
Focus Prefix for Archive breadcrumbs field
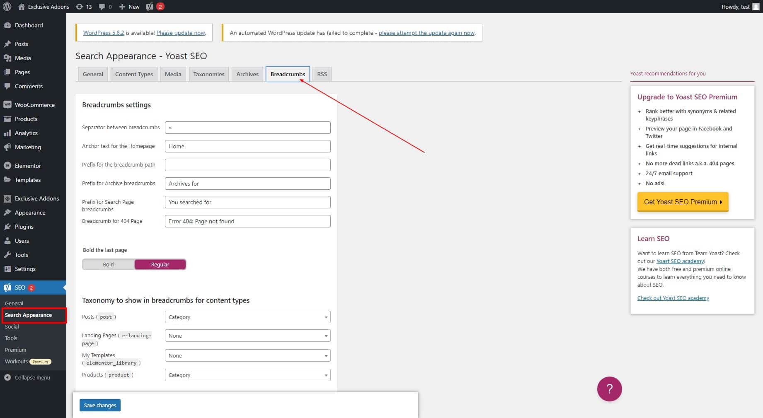[x=247, y=184]
